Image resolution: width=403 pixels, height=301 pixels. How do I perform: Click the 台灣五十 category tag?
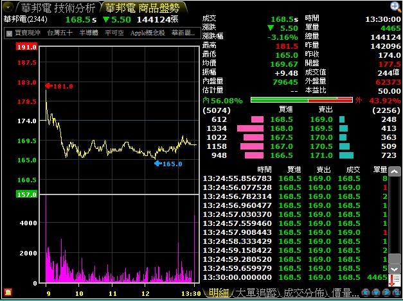(x=60, y=33)
